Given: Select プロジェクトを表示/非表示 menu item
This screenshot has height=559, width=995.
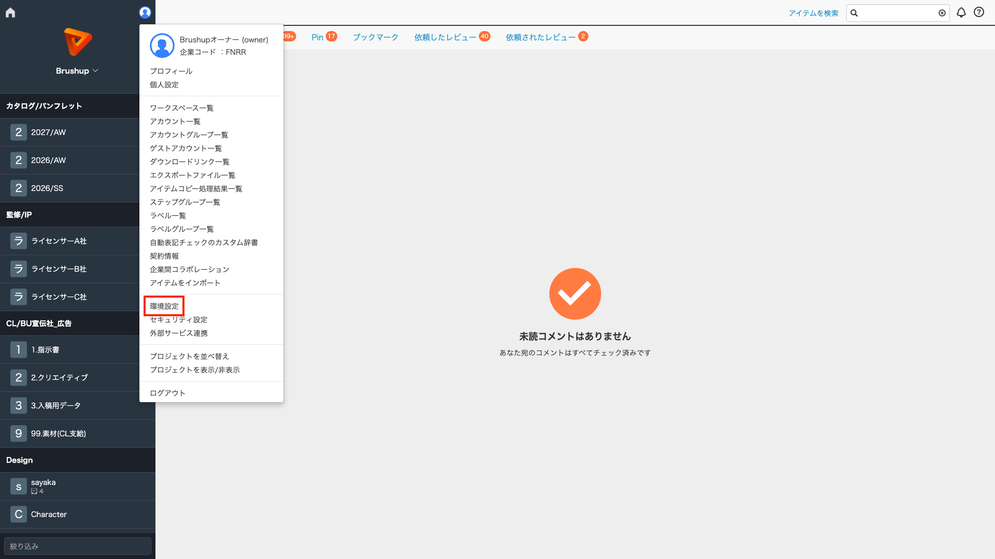Looking at the screenshot, I should [x=195, y=370].
